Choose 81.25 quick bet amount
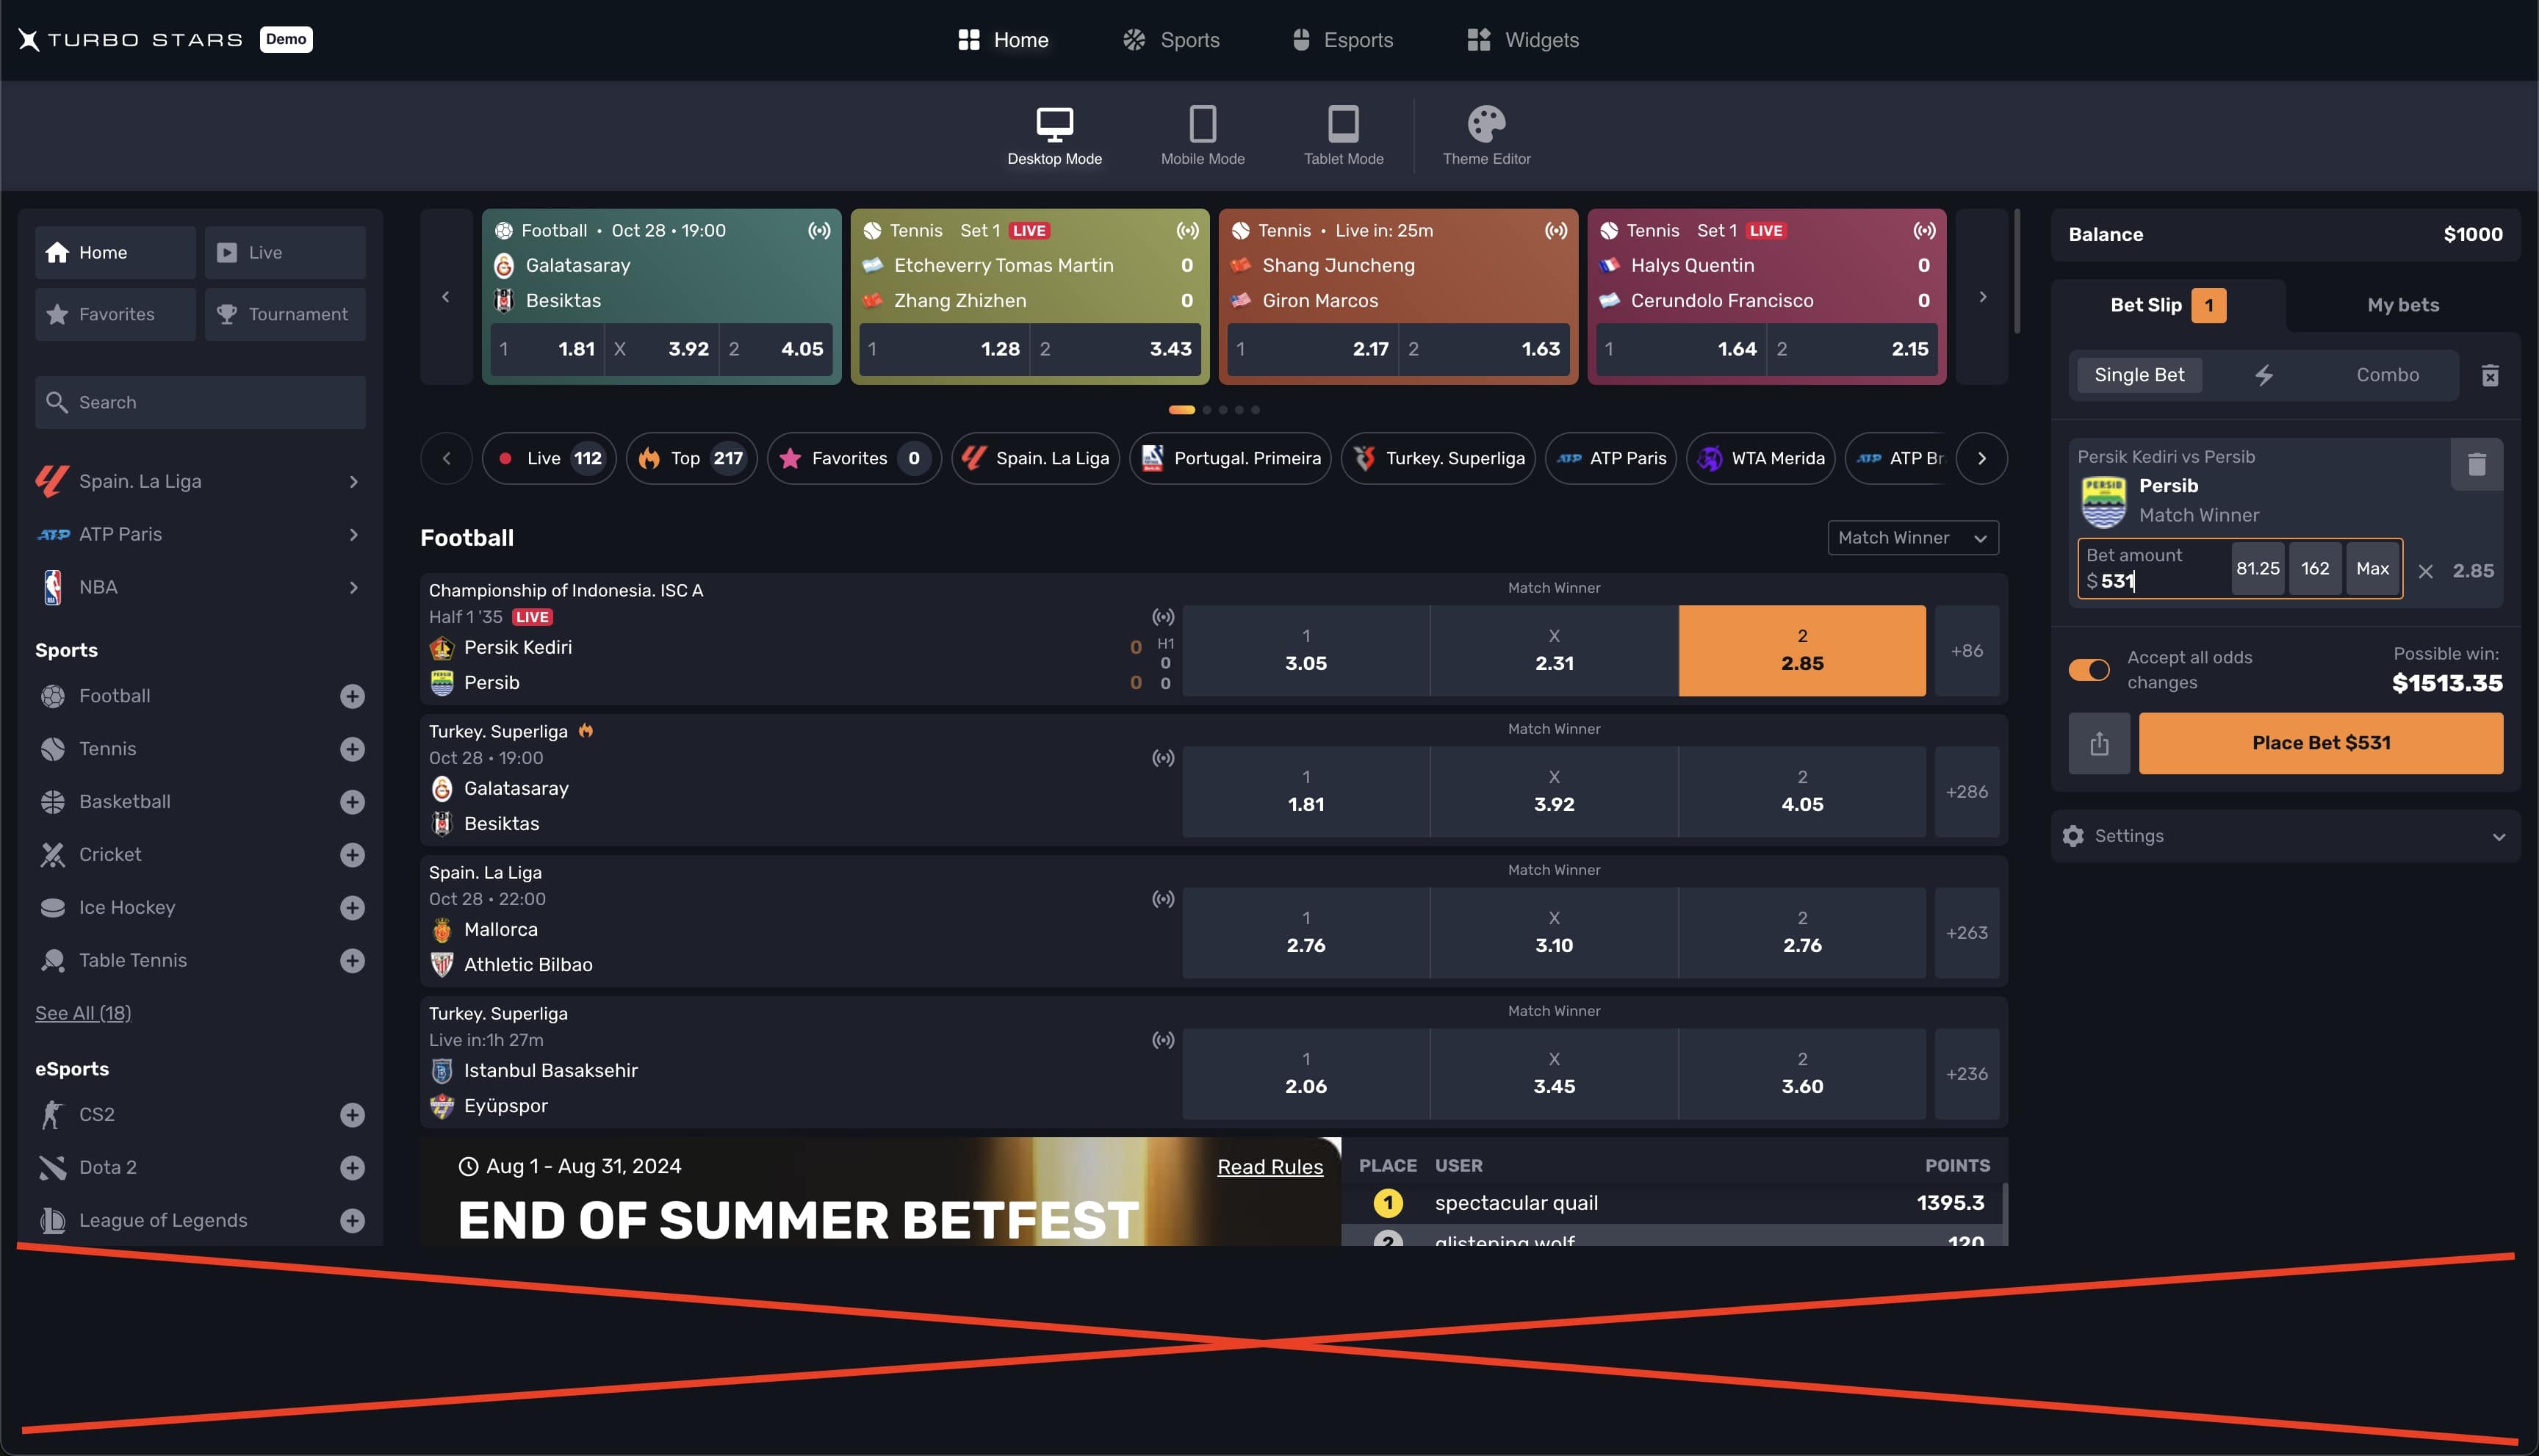Viewport: 2539px width, 1456px height. [x=2257, y=568]
